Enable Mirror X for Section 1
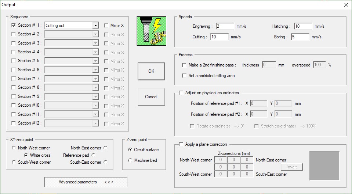Image resolution: width=352 pixels, height=194 pixels. (106, 26)
